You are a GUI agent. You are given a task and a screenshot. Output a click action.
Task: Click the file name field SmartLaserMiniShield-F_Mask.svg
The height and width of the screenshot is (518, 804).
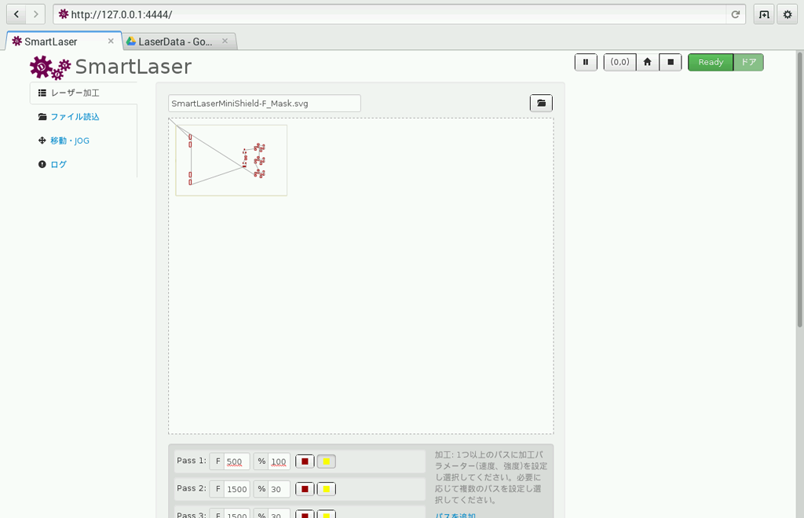coord(265,104)
